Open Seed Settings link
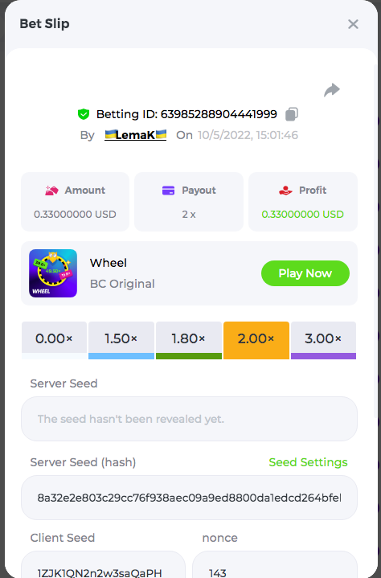381x578 pixels. click(x=308, y=462)
